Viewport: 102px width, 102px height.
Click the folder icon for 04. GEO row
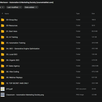click(3, 49)
